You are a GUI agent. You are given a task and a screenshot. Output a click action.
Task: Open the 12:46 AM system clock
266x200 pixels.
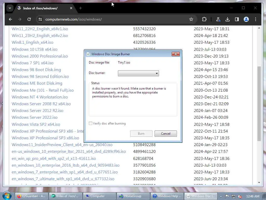[x=252, y=196]
